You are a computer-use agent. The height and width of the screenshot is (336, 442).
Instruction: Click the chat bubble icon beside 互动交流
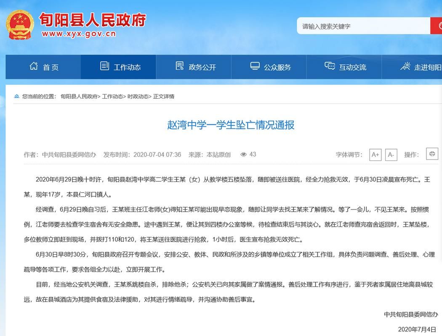[330, 66]
